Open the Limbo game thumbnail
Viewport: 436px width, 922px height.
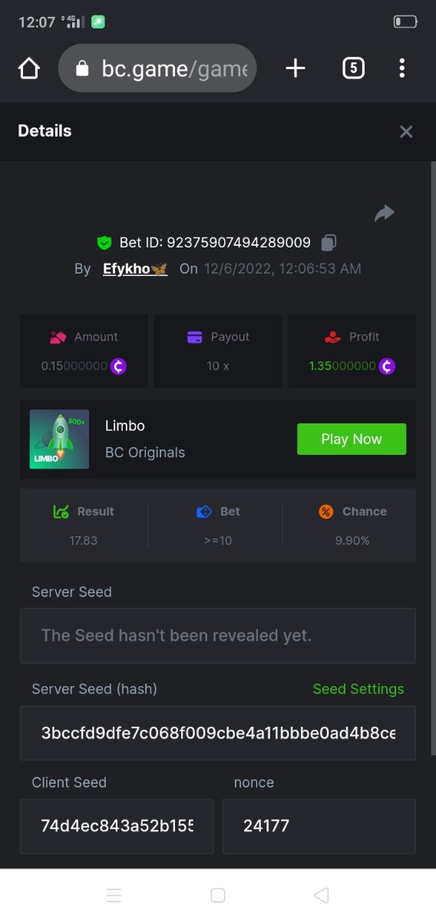click(x=60, y=439)
